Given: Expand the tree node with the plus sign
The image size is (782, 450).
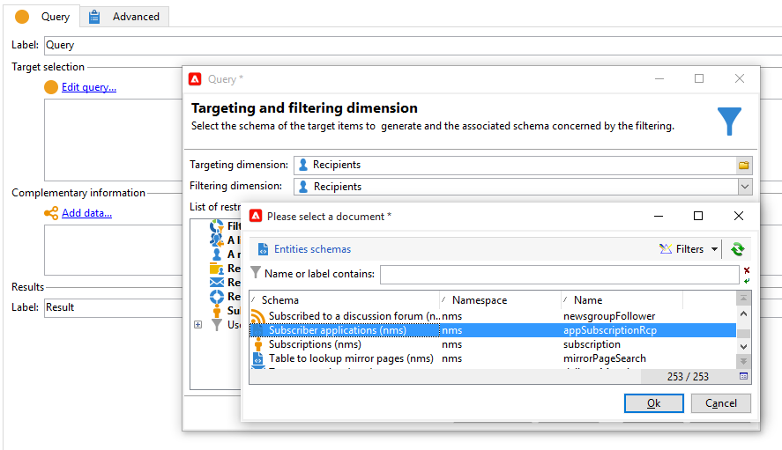Looking at the screenshot, I should 198,324.
